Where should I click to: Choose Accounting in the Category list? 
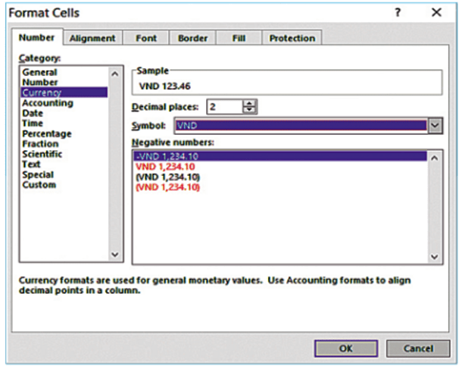[x=48, y=103]
